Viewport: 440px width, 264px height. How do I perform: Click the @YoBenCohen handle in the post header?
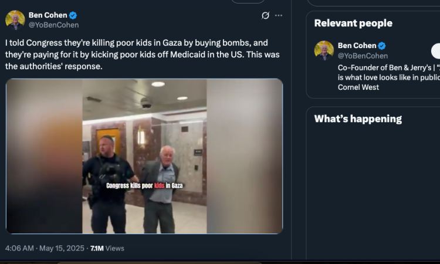point(53,25)
